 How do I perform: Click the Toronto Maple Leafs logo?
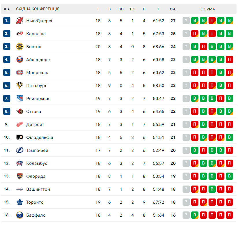[20, 202]
